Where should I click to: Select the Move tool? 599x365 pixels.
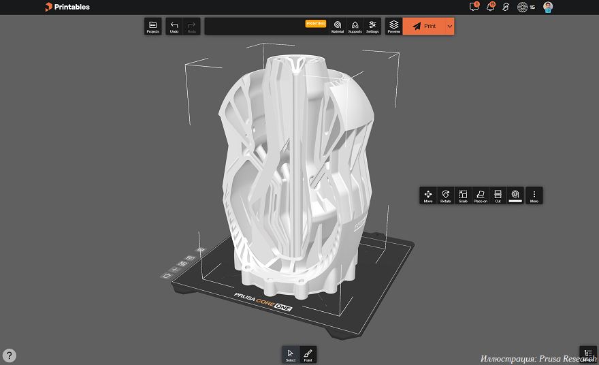click(428, 195)
